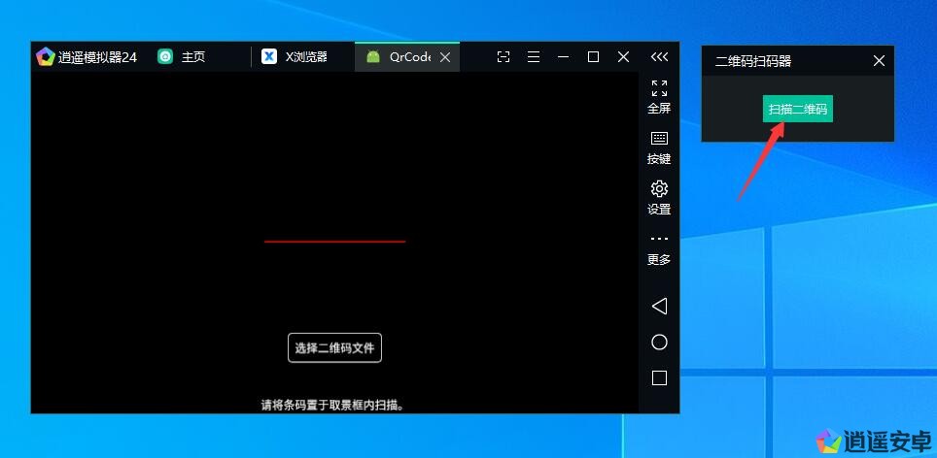937x458 pixels.
Task: Maximize the emulator window
Action: point(593,57)
